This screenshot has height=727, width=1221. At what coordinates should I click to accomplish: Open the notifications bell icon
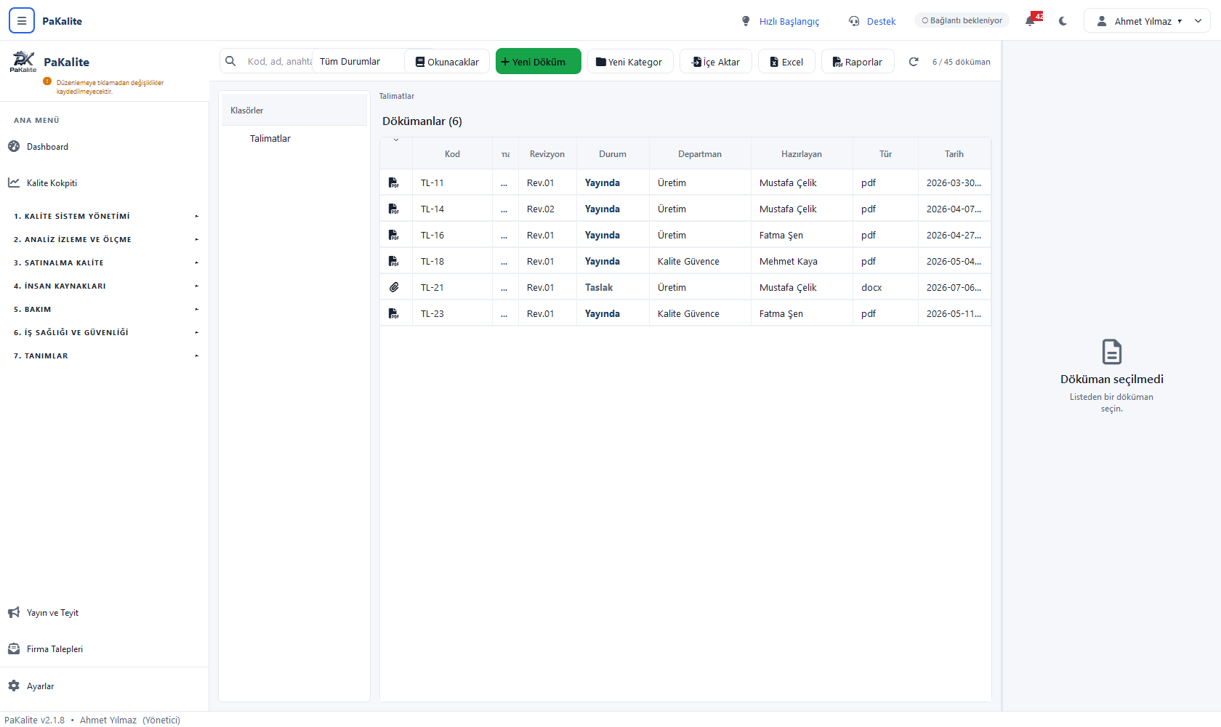[x=1031, y=20]
